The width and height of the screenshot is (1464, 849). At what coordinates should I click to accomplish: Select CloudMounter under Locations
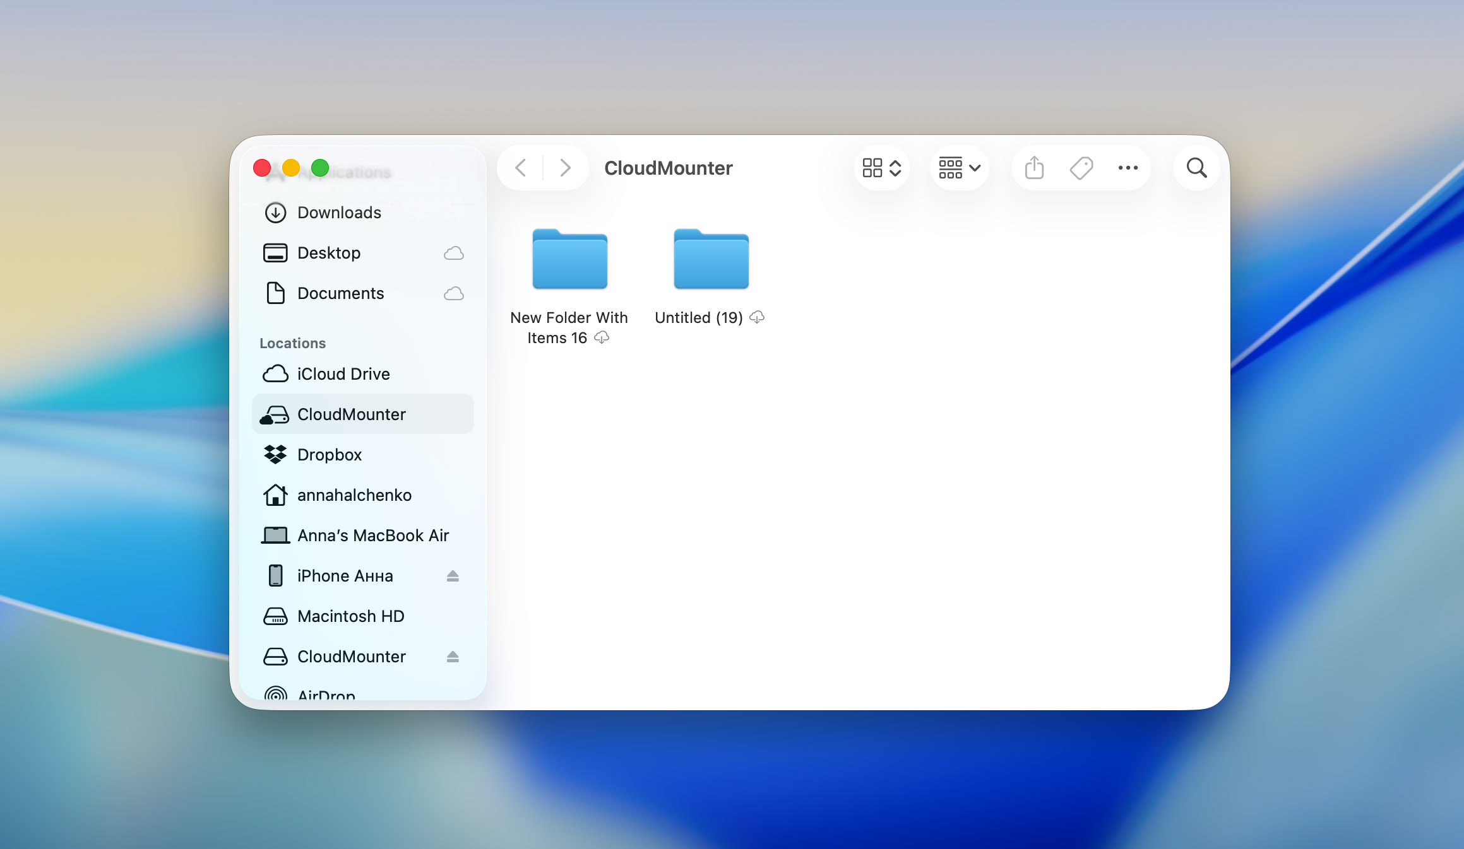(x=352, y=414)
